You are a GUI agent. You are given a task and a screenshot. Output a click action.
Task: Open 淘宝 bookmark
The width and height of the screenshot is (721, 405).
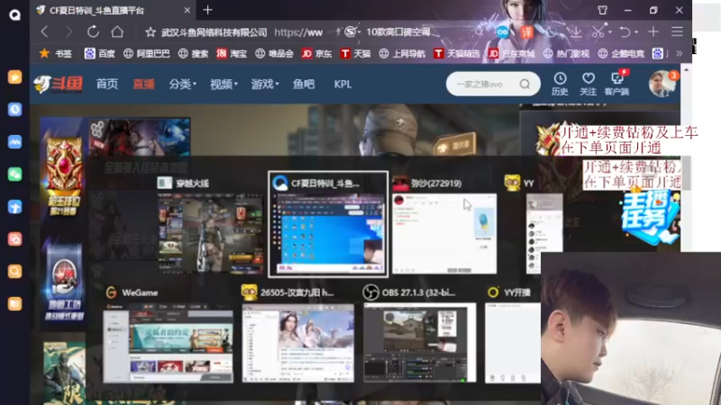tap(232, 54)
